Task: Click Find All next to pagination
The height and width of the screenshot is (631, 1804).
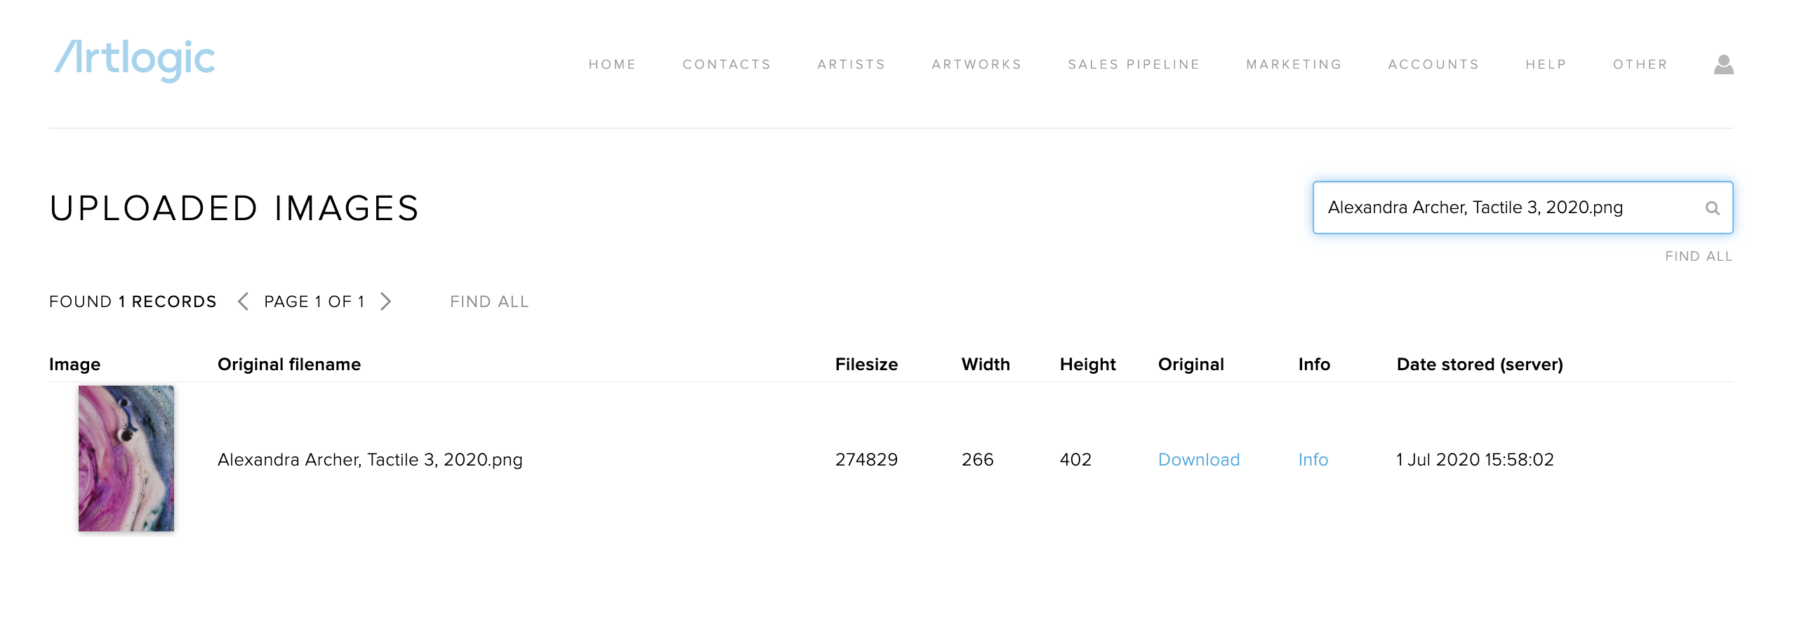Action: tap(489, 301)
